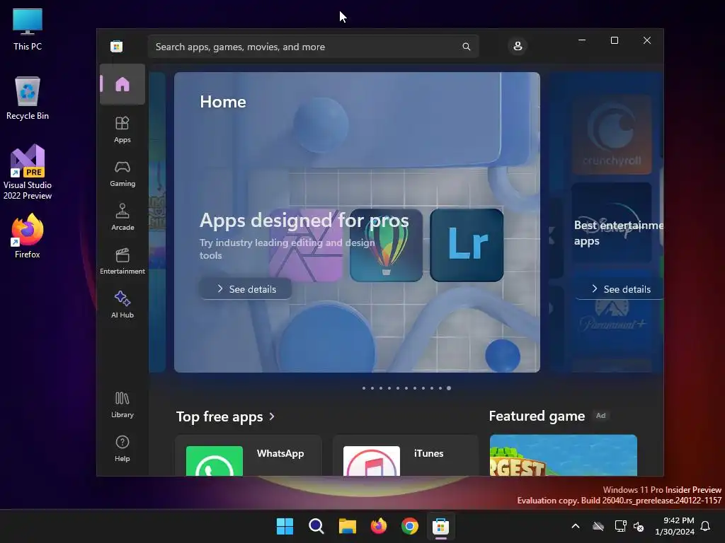Viewport: 725px width, 543px height.
Task: Open the Arcade section
Action: [x=122, y=218]
